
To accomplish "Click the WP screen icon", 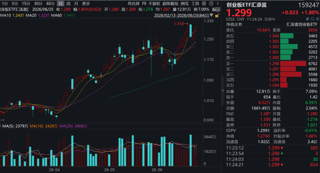I will [x=218, y=9].
